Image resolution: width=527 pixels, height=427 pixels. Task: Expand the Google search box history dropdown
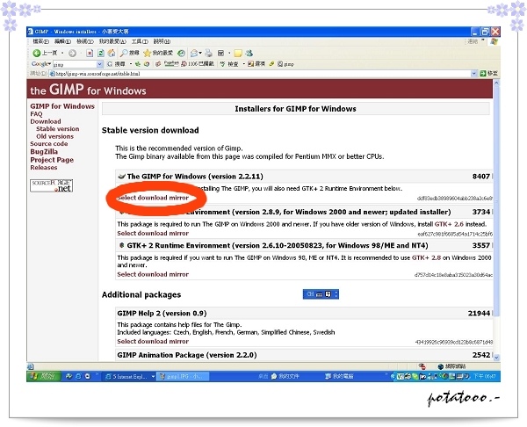[100, 64]
